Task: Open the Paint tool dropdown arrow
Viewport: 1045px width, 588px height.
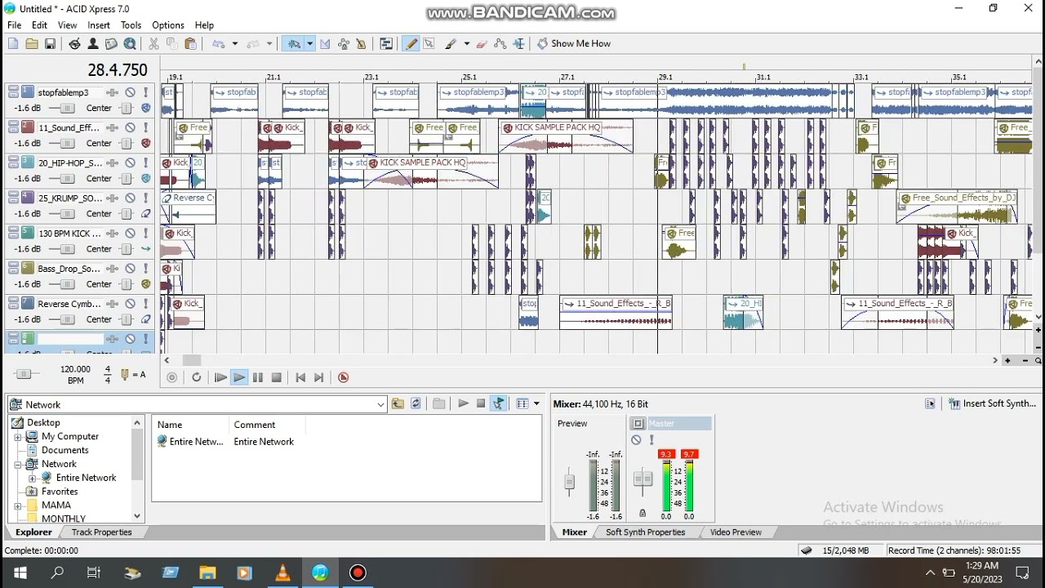Action: point(466,44)
